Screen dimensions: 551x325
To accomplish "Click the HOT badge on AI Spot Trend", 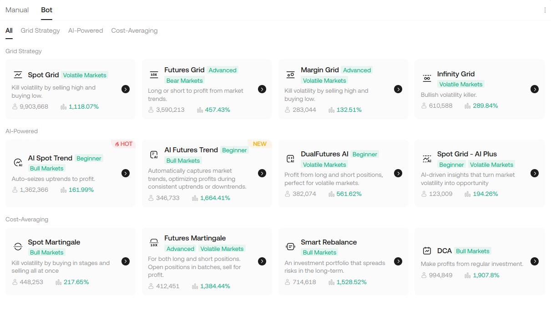I will [123, 144].
